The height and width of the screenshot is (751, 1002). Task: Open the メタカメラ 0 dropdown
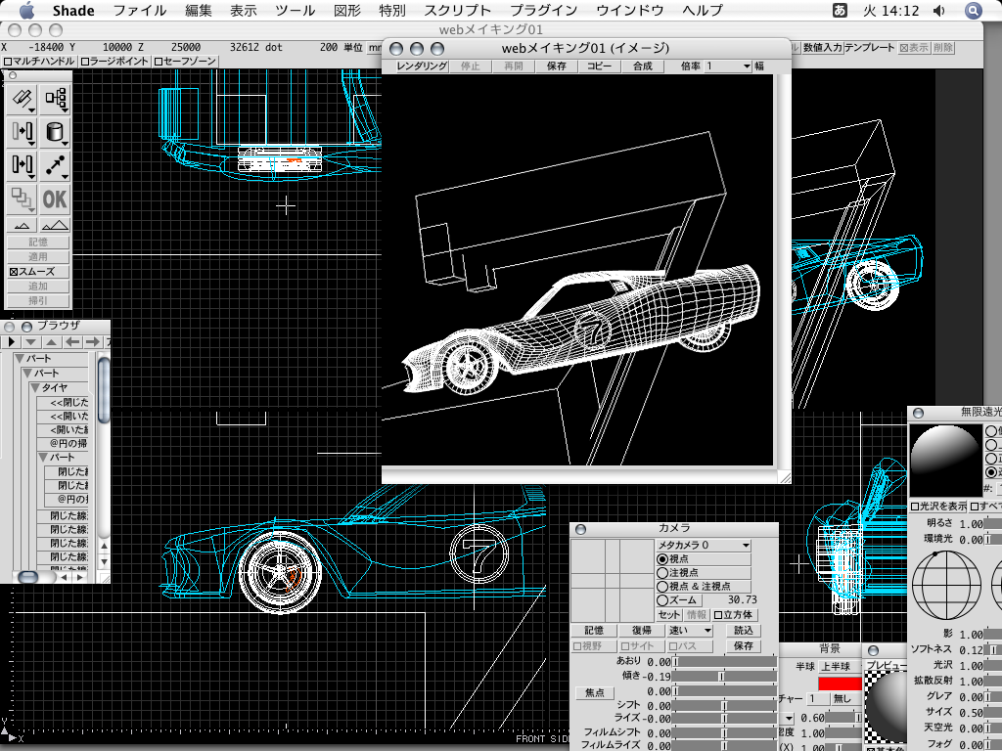click(x=704, y=545)
